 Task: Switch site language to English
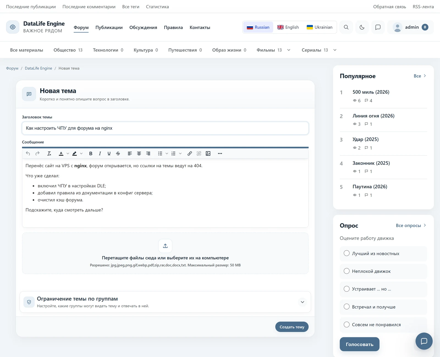click(x=288, y=27)
